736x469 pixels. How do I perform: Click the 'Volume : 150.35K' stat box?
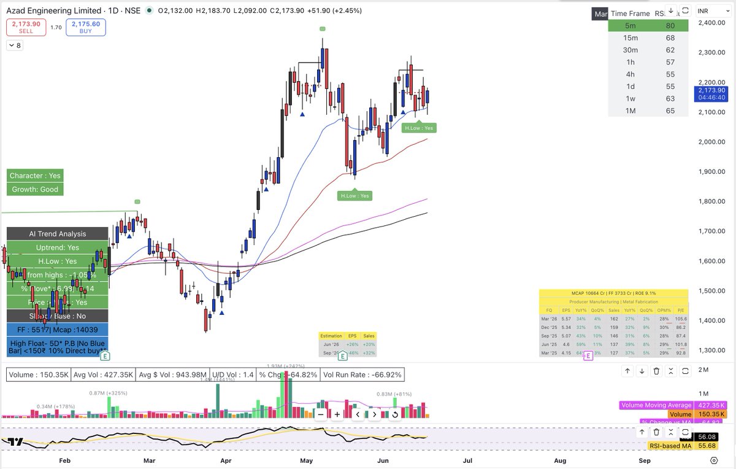[37, 374]
